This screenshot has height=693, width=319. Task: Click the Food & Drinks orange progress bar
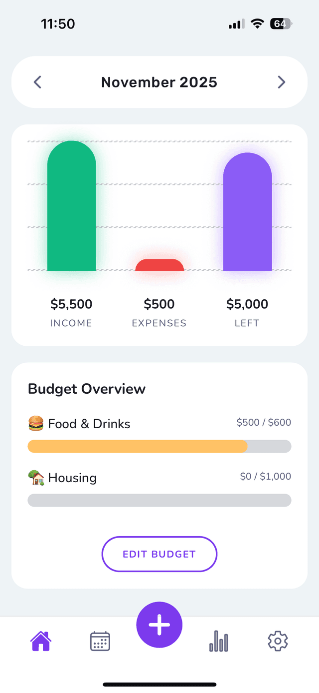click(138, 446)
